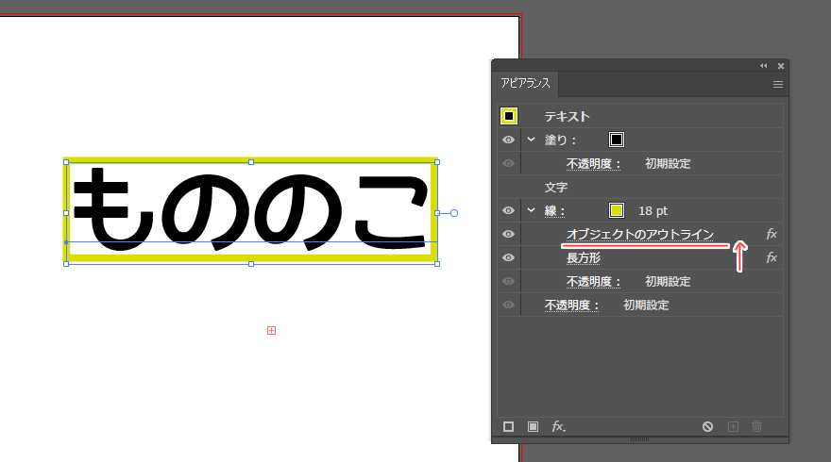
Task: Click the Add New Fill icon
Action: 533,427
